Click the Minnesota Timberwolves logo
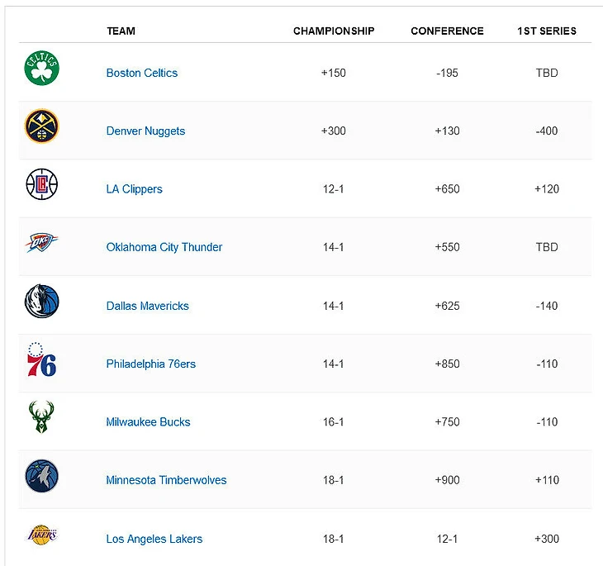 (41, 477)
